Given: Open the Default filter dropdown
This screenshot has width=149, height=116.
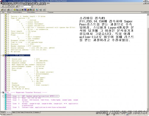Looking at the screenshot, I should point(32,7).
